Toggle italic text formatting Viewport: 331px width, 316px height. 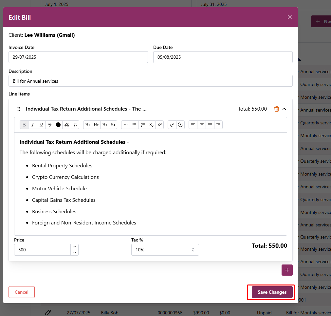pyautogui.click(x=32, y=125)
